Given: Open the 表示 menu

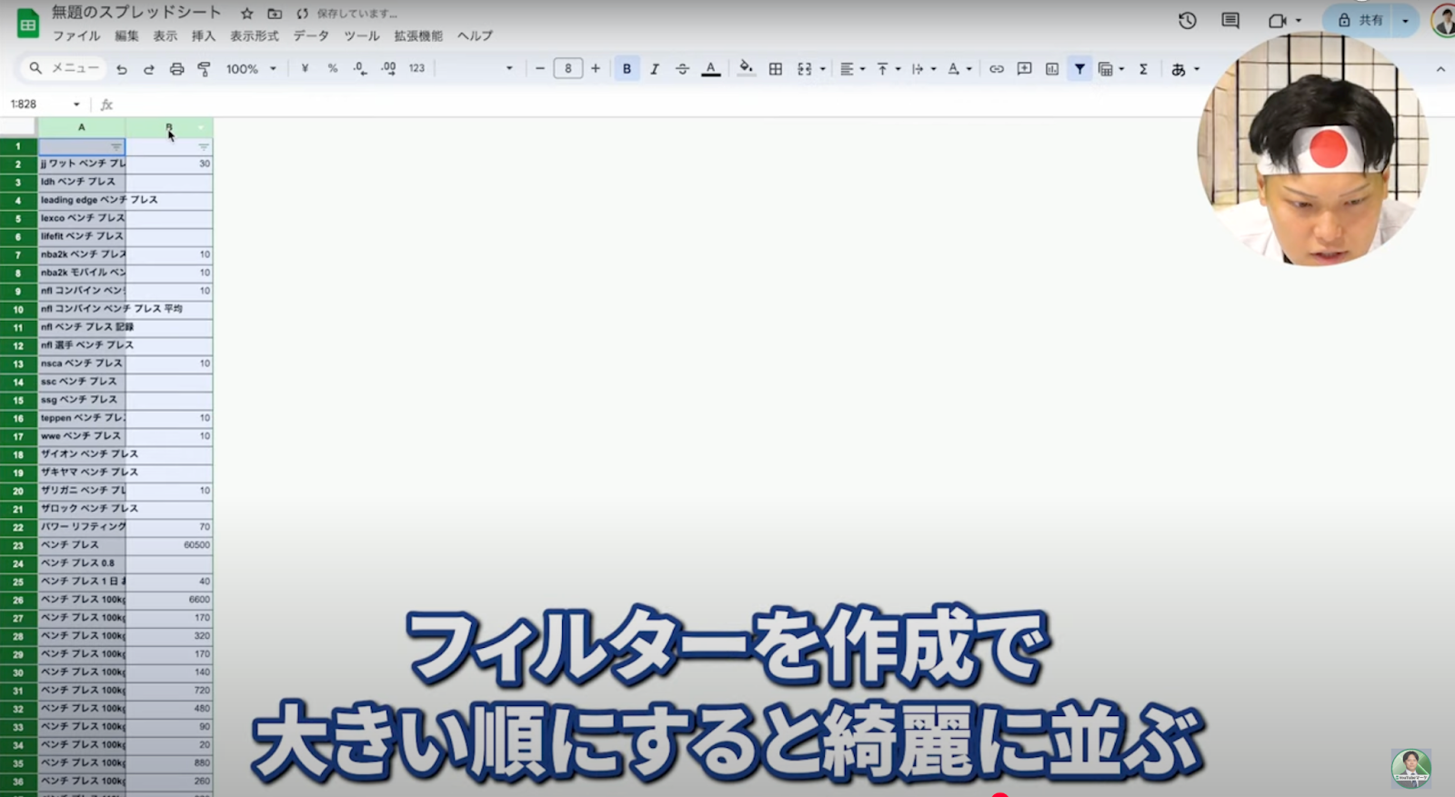Looking at the screenshot, I should [165, 36].
